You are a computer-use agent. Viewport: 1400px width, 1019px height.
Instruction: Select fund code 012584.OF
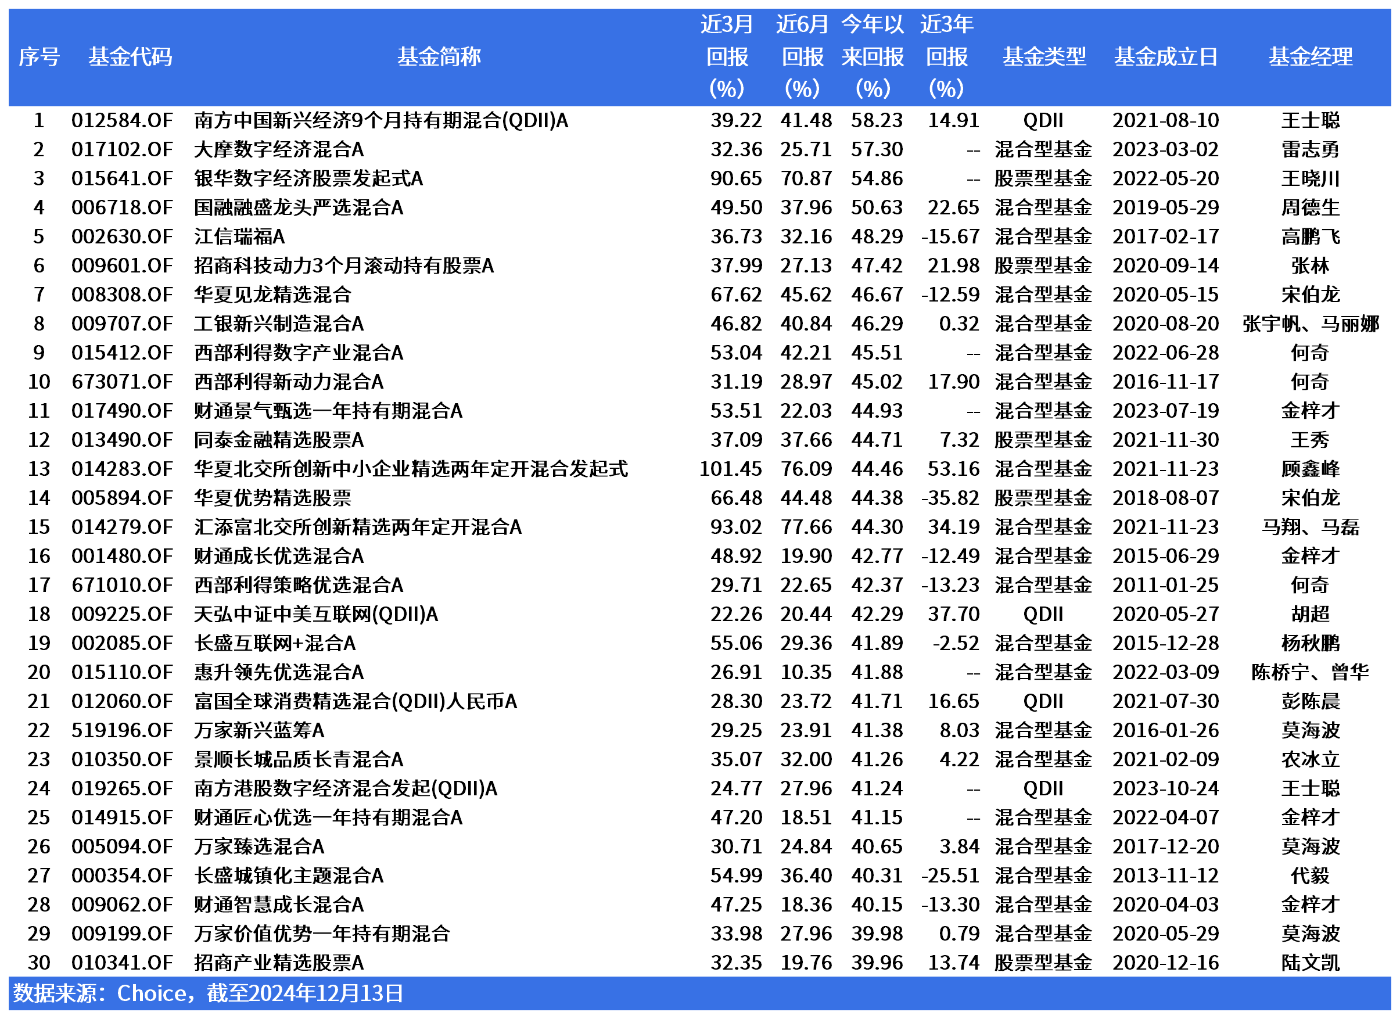[122, 120]
